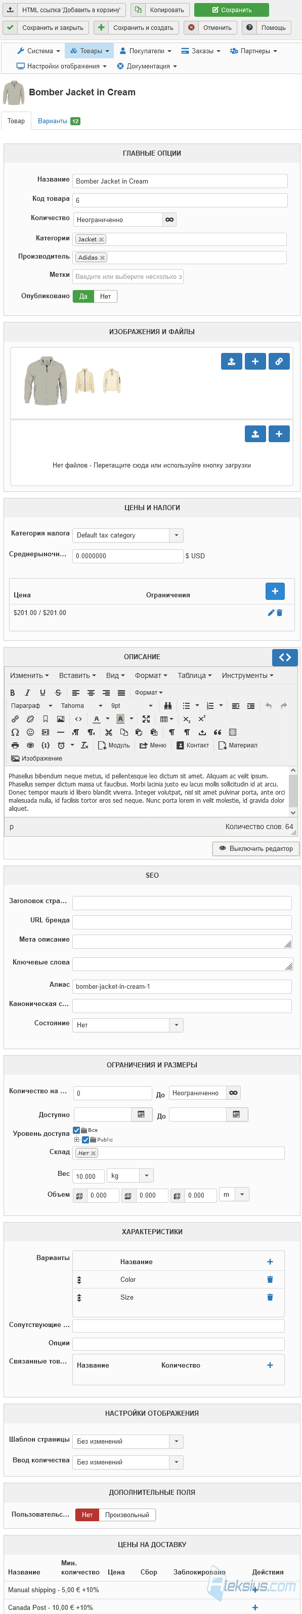Undo last editor change
Viewport: 302px width, 1614px height.
(x=269, y=705)
